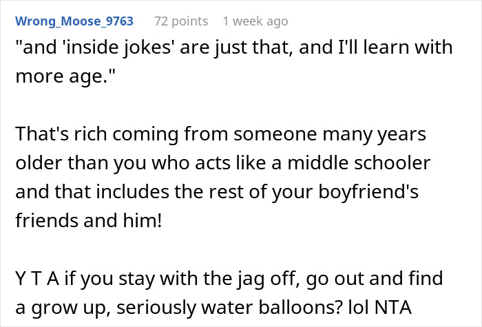Click the phrase "That's rich" in the comment
Screen dimensions: 482x327
[x=61, y=134]
